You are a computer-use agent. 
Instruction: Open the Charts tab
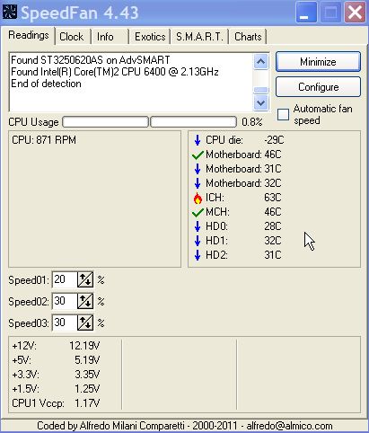click(248, 37)
